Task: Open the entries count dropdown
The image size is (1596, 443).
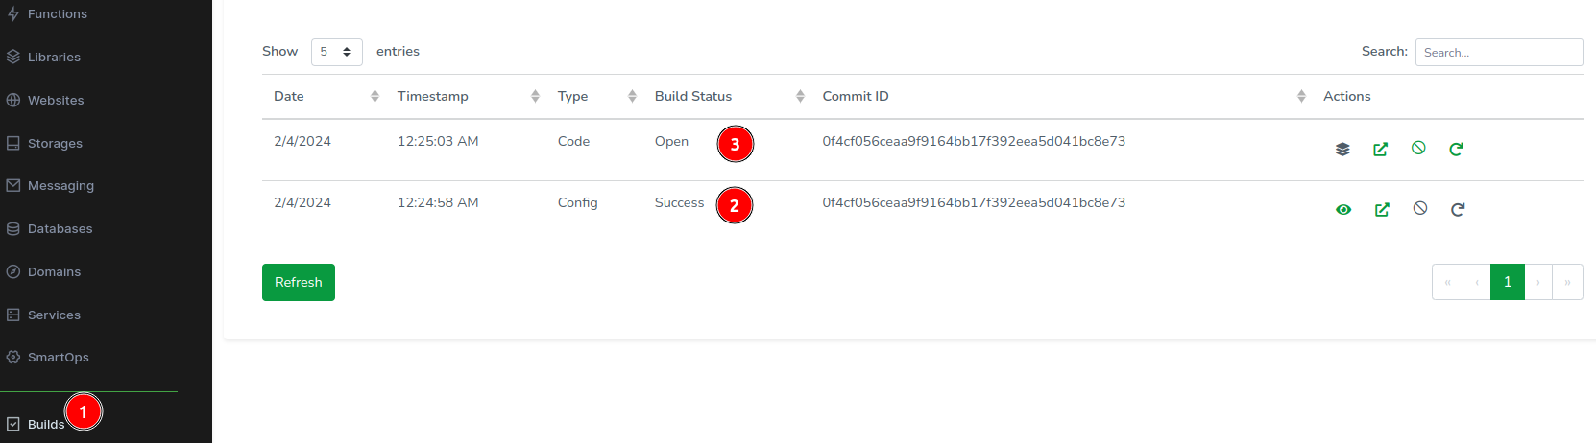Action: click(x=336, y=52)
